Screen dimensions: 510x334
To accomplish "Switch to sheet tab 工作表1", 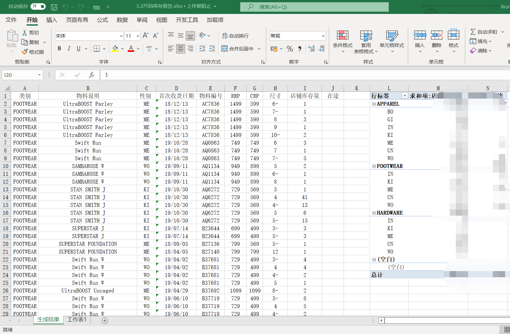I will [77, 320].
